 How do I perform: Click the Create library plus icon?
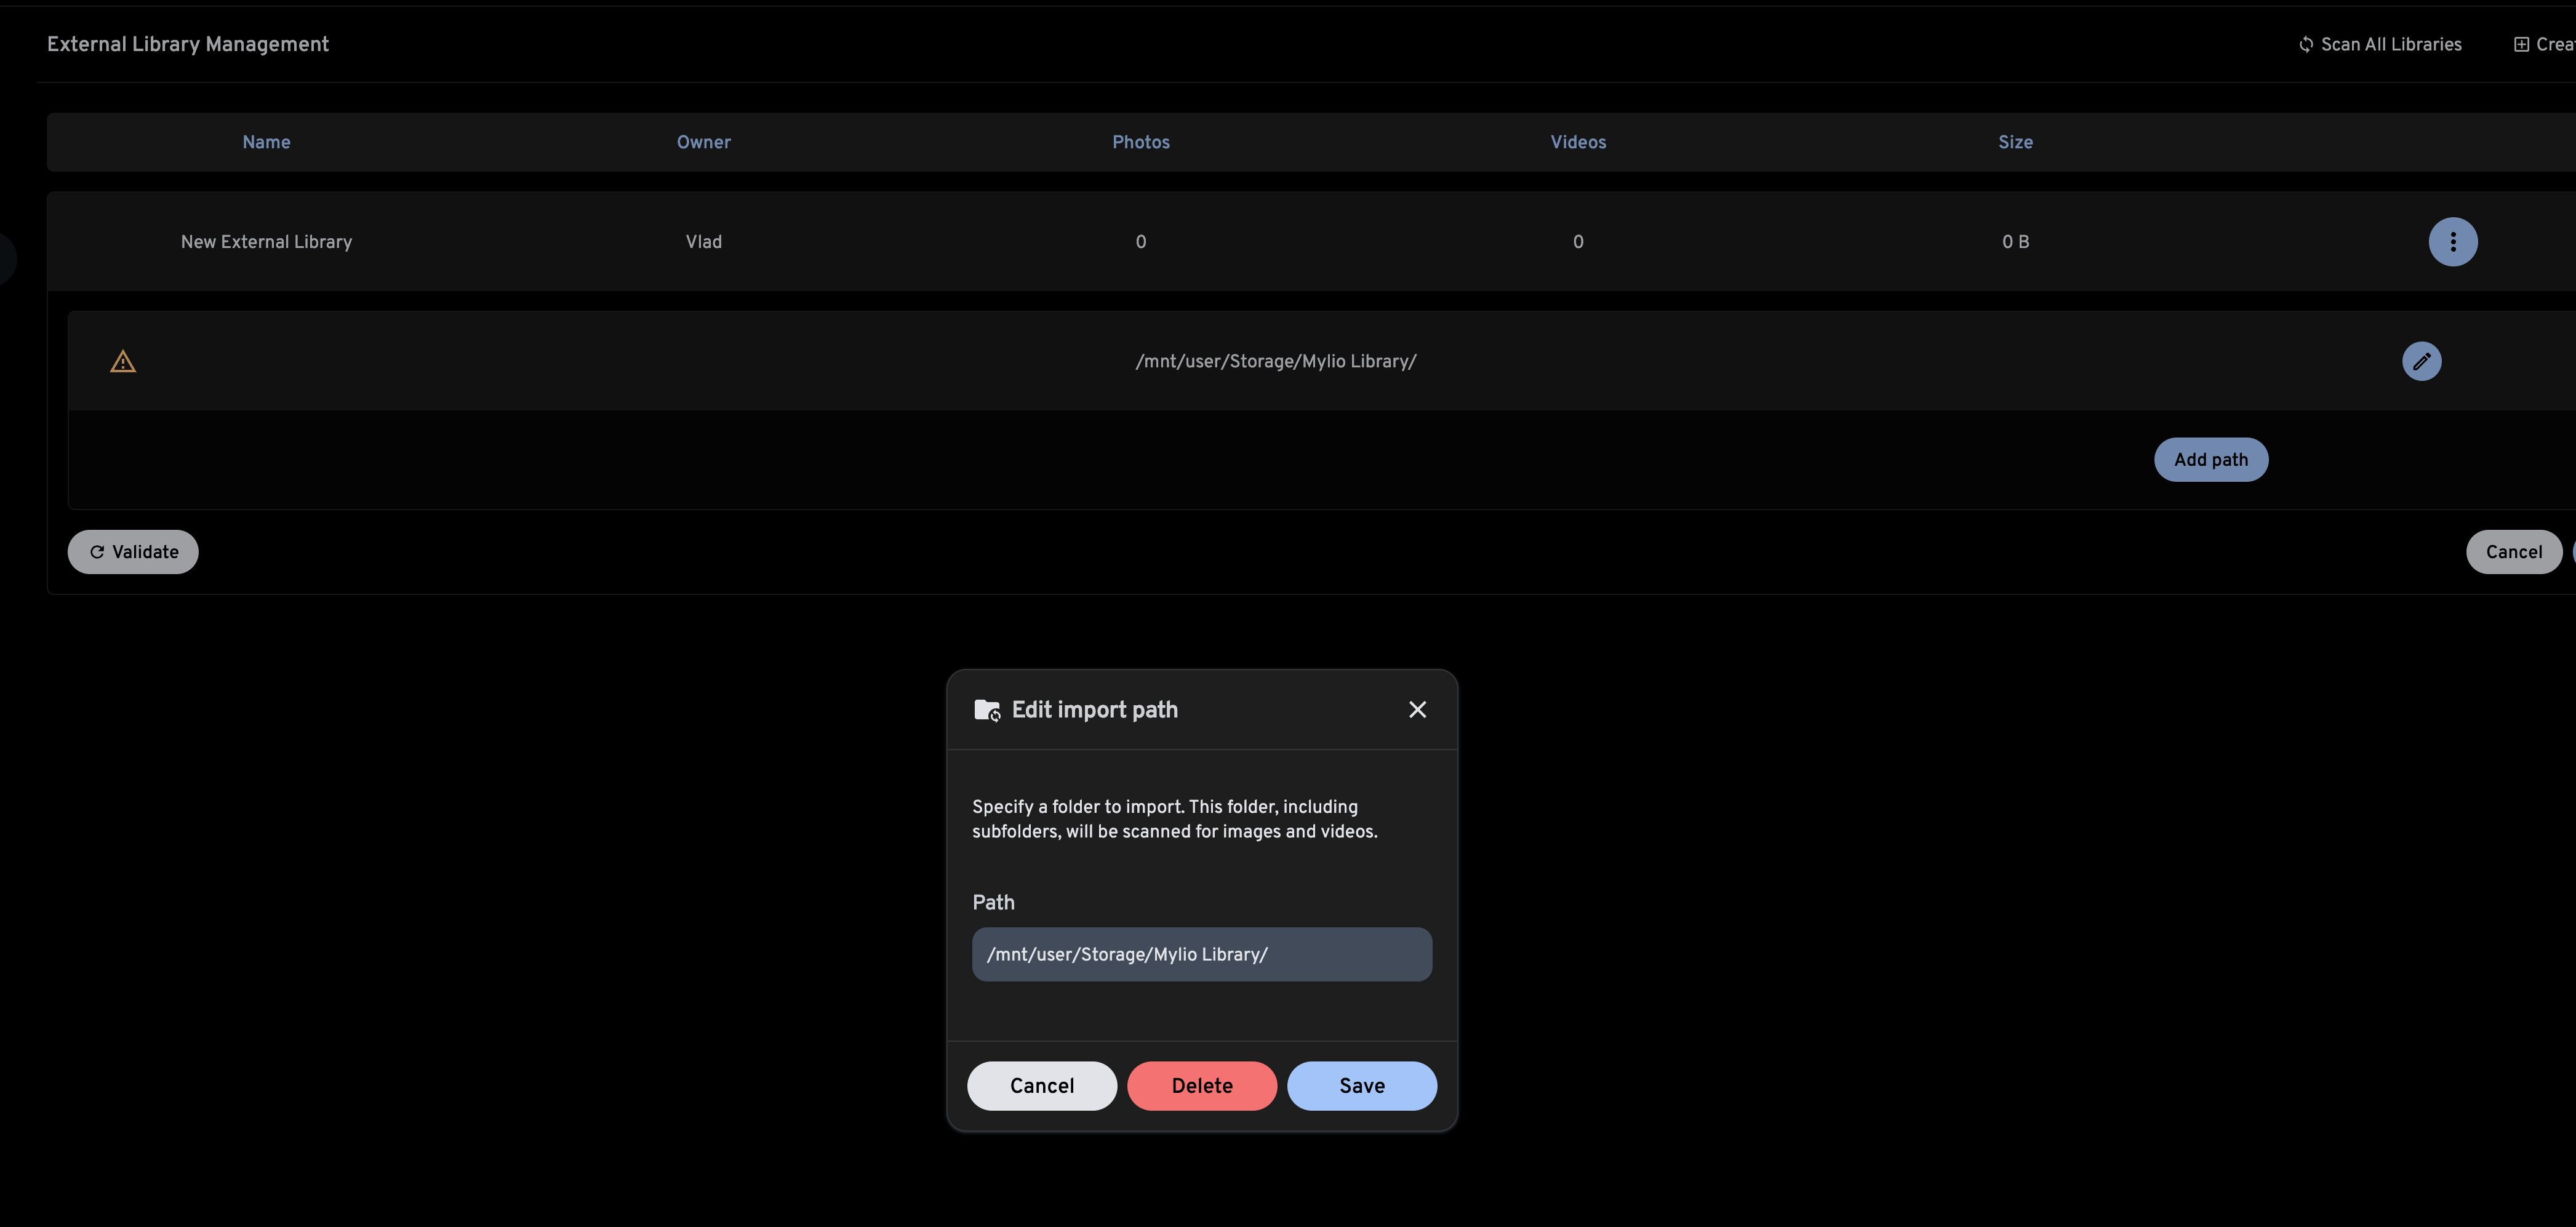pos(2521,44)
